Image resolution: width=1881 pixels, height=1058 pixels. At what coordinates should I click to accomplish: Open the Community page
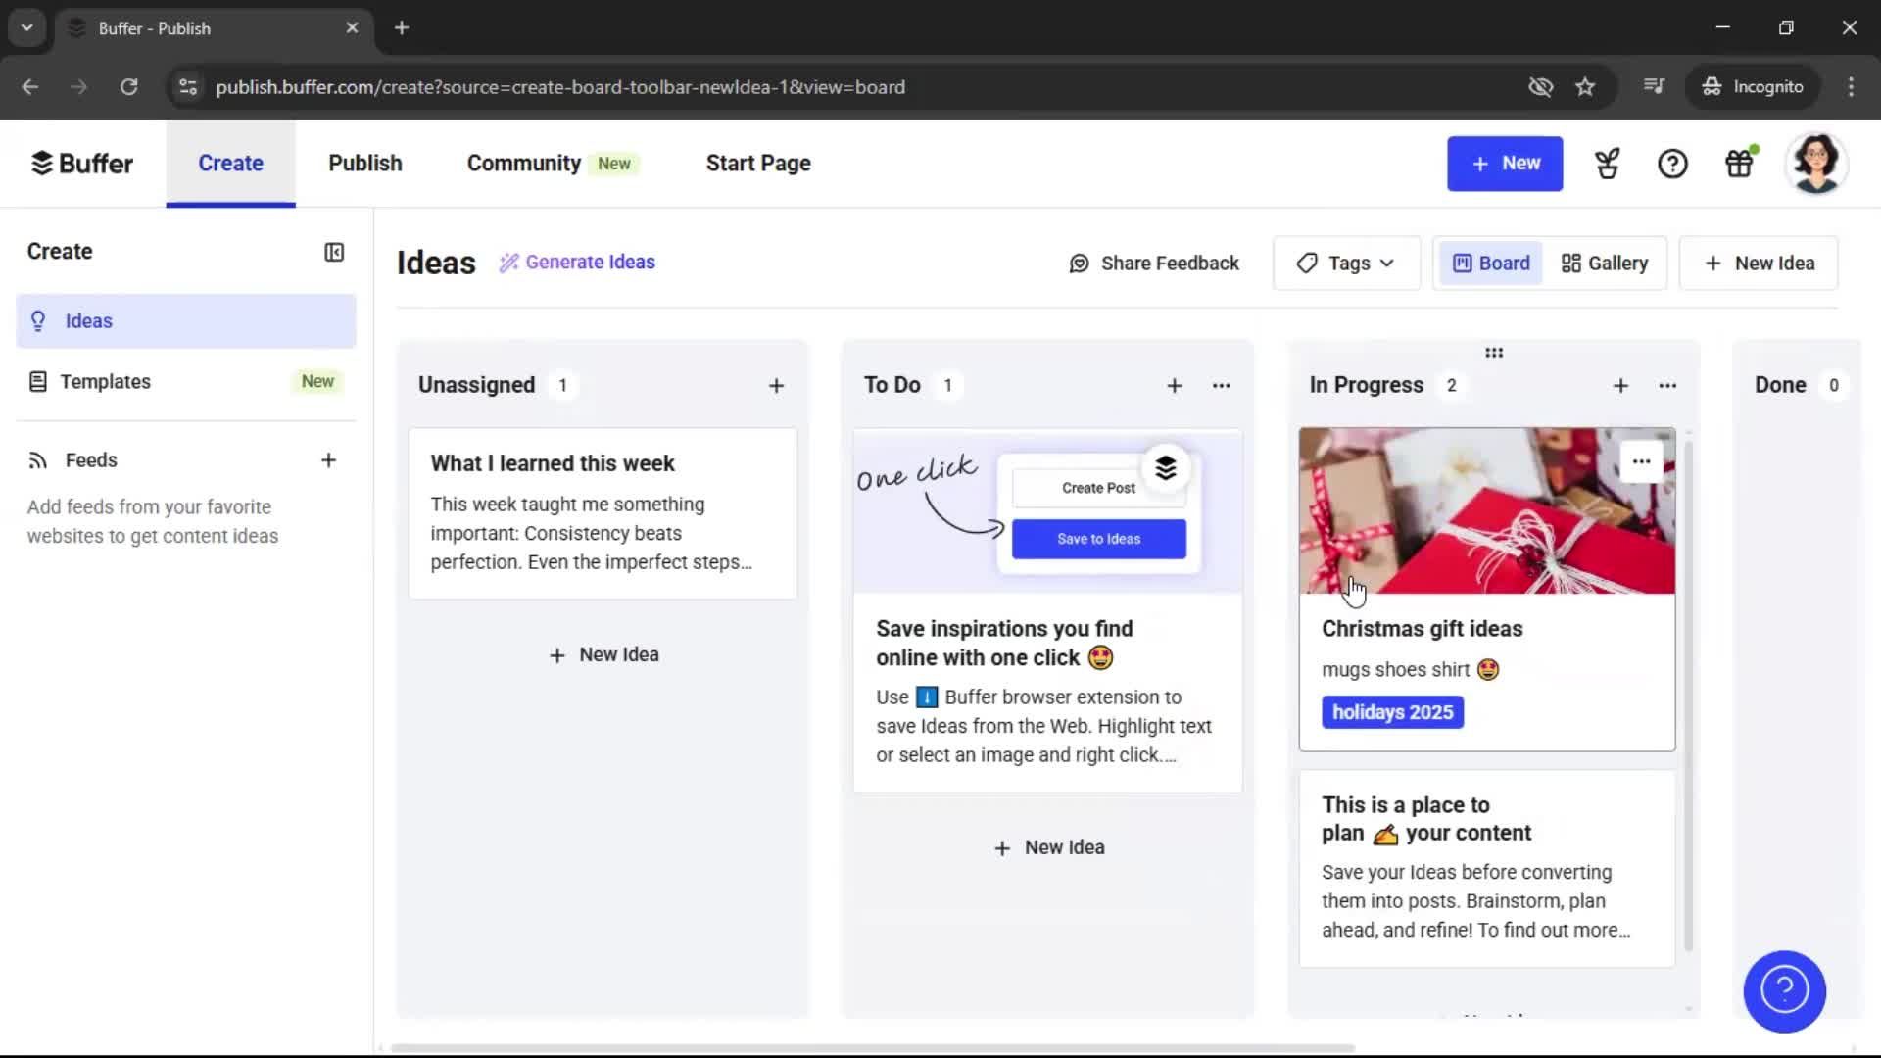(523, 163)
